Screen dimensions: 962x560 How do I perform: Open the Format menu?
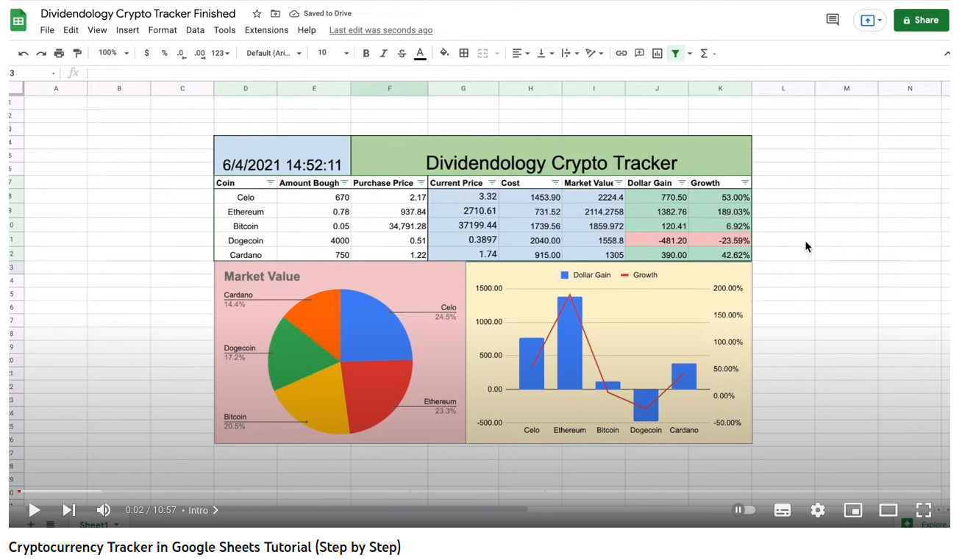point(163,30)
